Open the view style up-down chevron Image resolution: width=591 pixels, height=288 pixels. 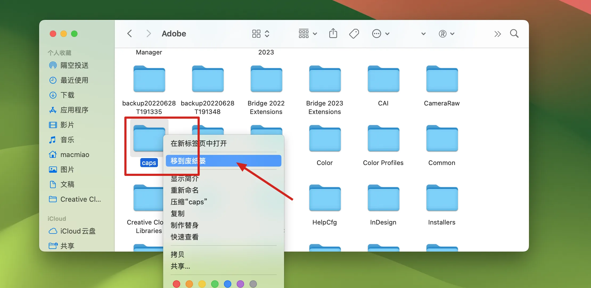click(267, 34)
